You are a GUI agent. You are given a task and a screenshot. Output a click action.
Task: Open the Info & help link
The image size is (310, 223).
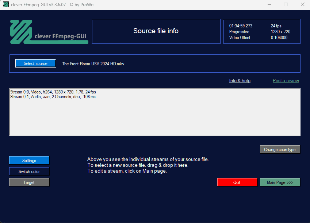(240, 81)
